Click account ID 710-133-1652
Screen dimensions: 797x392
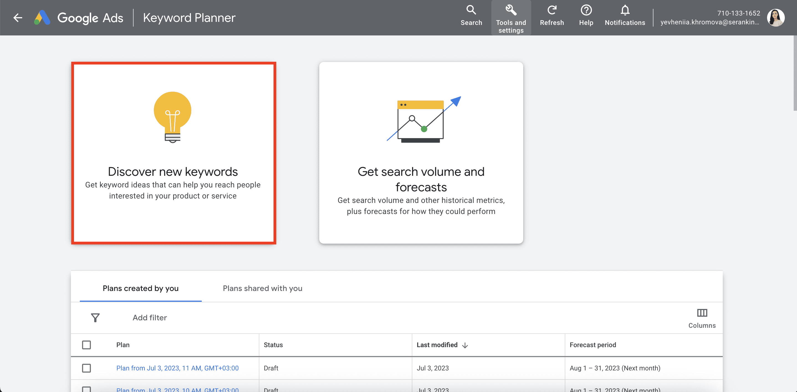(x=739, y=13)
